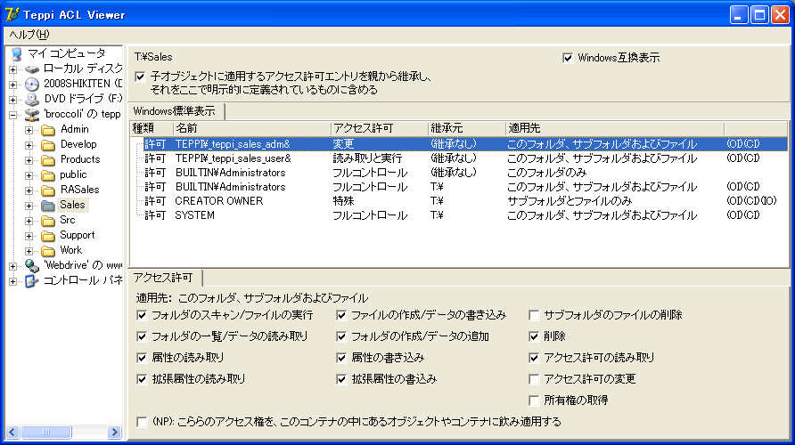Click the public folder icon

click(48, 175)
